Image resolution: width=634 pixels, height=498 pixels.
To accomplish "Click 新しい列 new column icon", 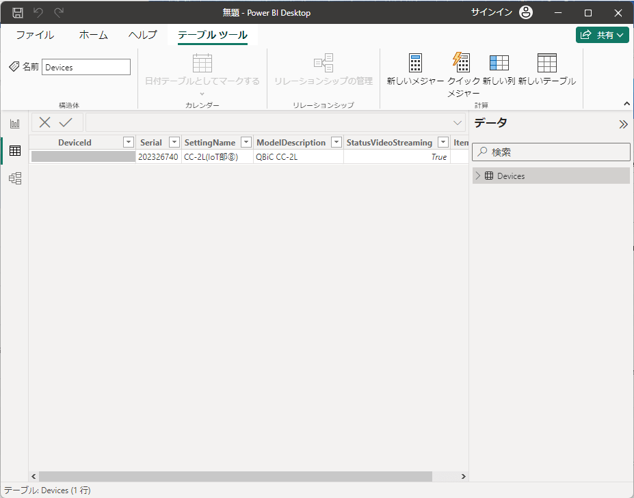I will click(499, 63).
